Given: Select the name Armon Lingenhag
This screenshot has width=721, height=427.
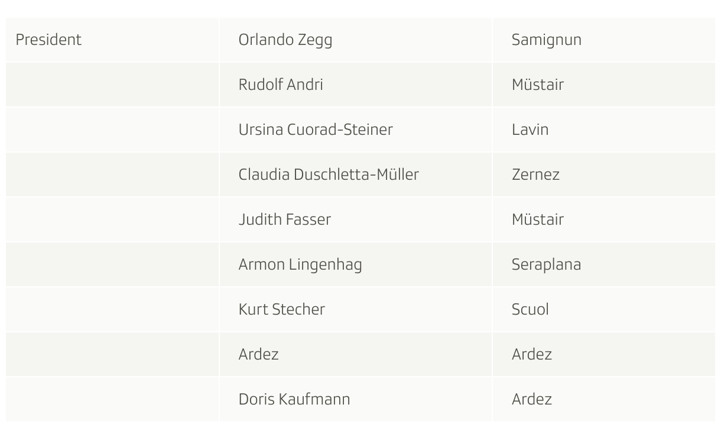Looking at the screenshot, I should 300,264.
